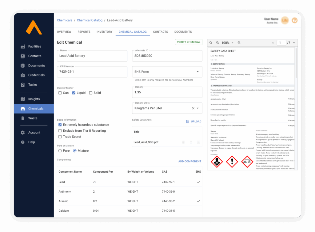The image size is (315, 232).
Task: Zoom in the safety data sheet
Action: [x=239, y=43]
